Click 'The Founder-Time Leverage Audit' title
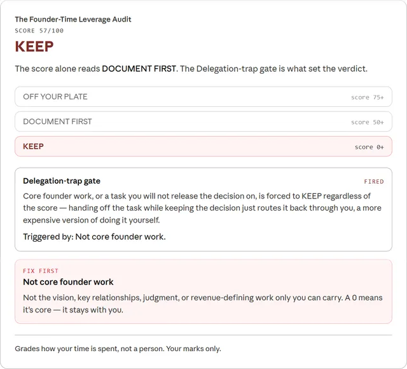 [73, 19]
